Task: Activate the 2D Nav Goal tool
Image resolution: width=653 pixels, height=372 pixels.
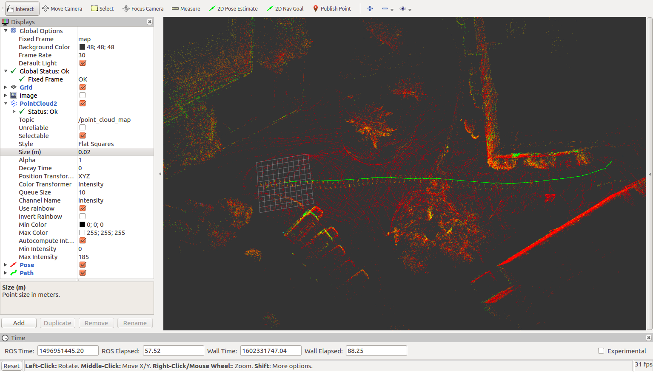Action: pos(285,8)
